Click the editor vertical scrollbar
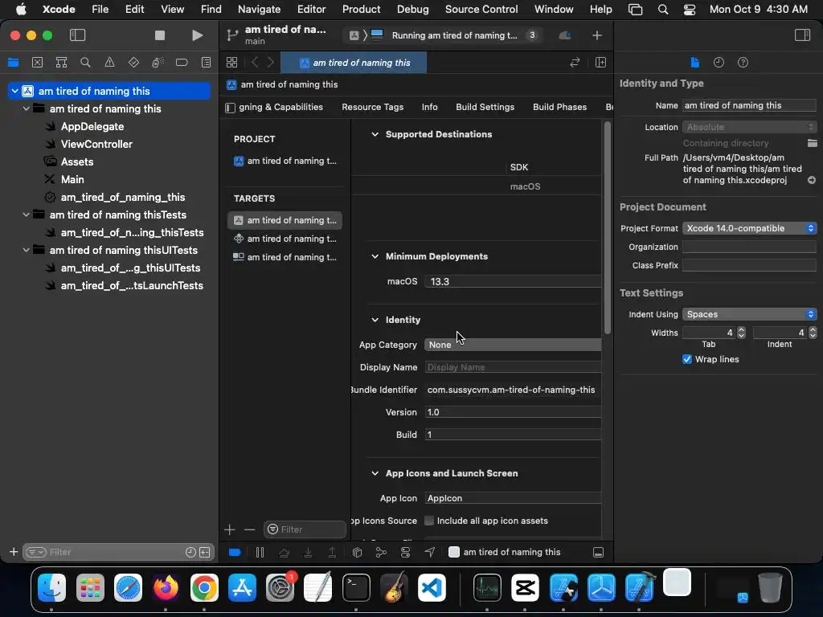This screenshot has height=617, width=823. tap(608, 227)
